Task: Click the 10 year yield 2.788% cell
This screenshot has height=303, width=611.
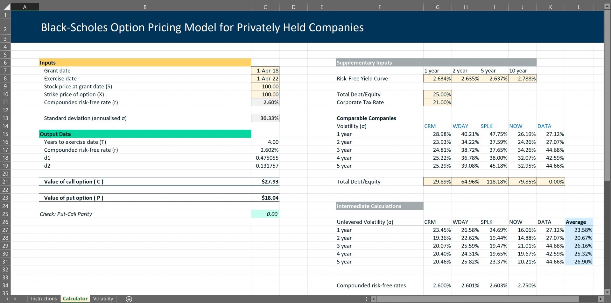Action: pos(523,78)
